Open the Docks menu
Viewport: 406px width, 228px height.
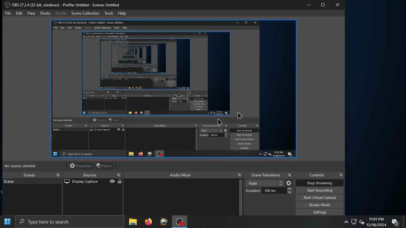tap(45, 13)
